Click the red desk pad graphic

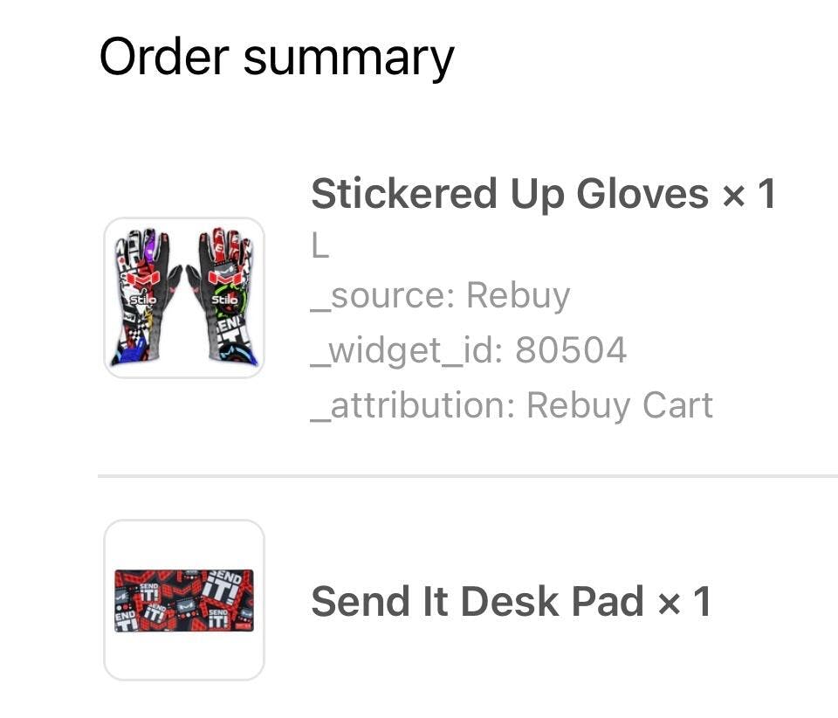[184, 600]
